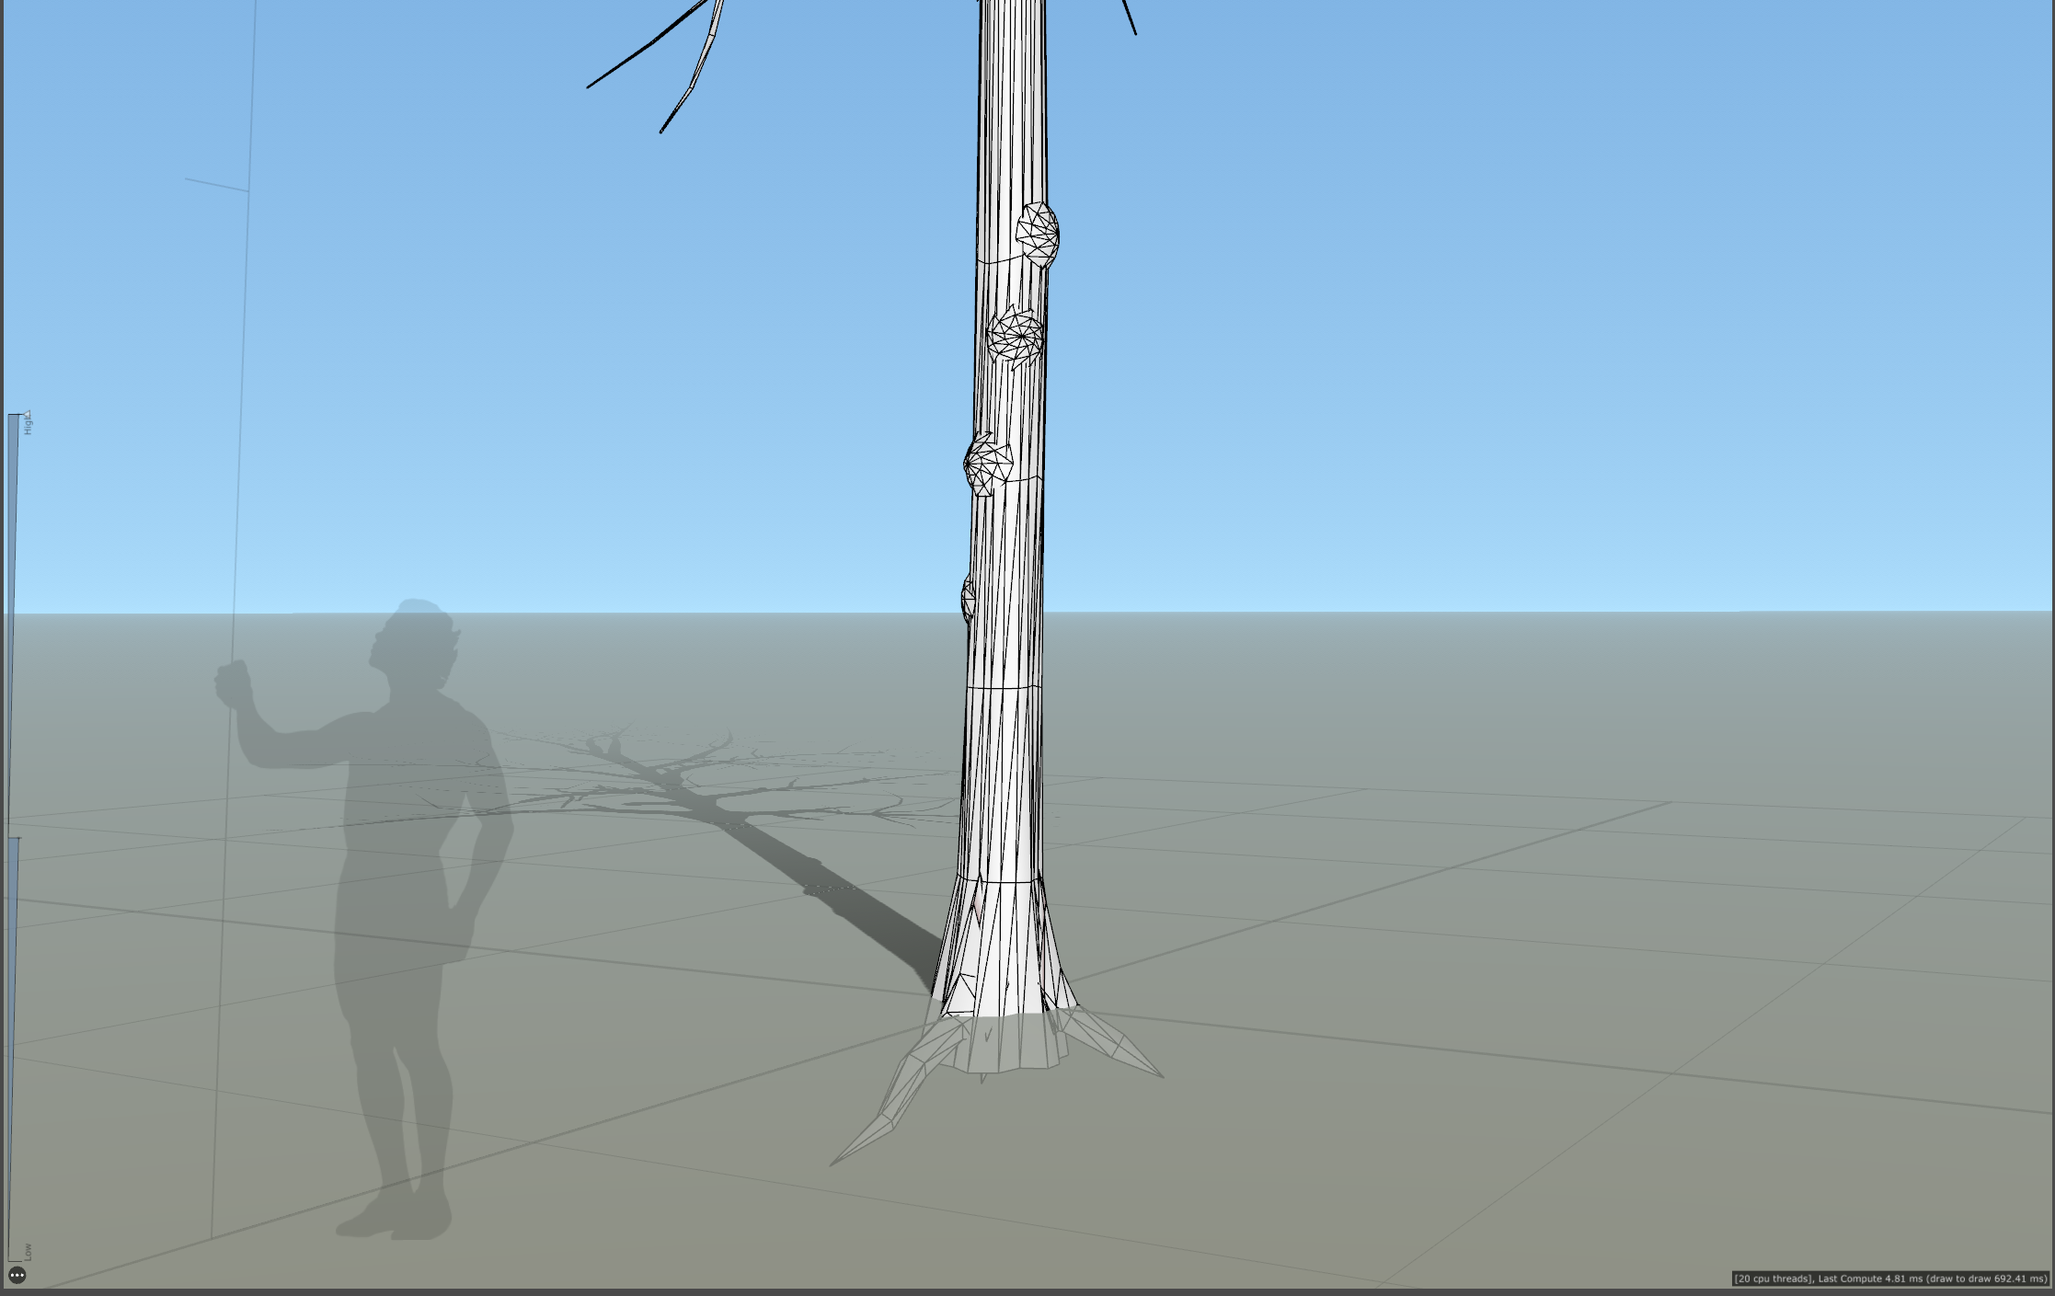Click the compute time status text
Image resolution: width=2055 pixels, height=1296 pixels.
[x=1891, y=1279]
